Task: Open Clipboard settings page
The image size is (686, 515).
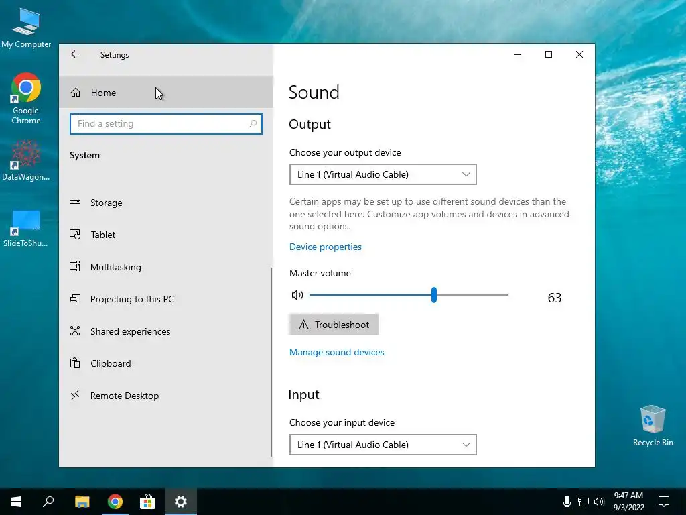Action: tap(165, 363)
